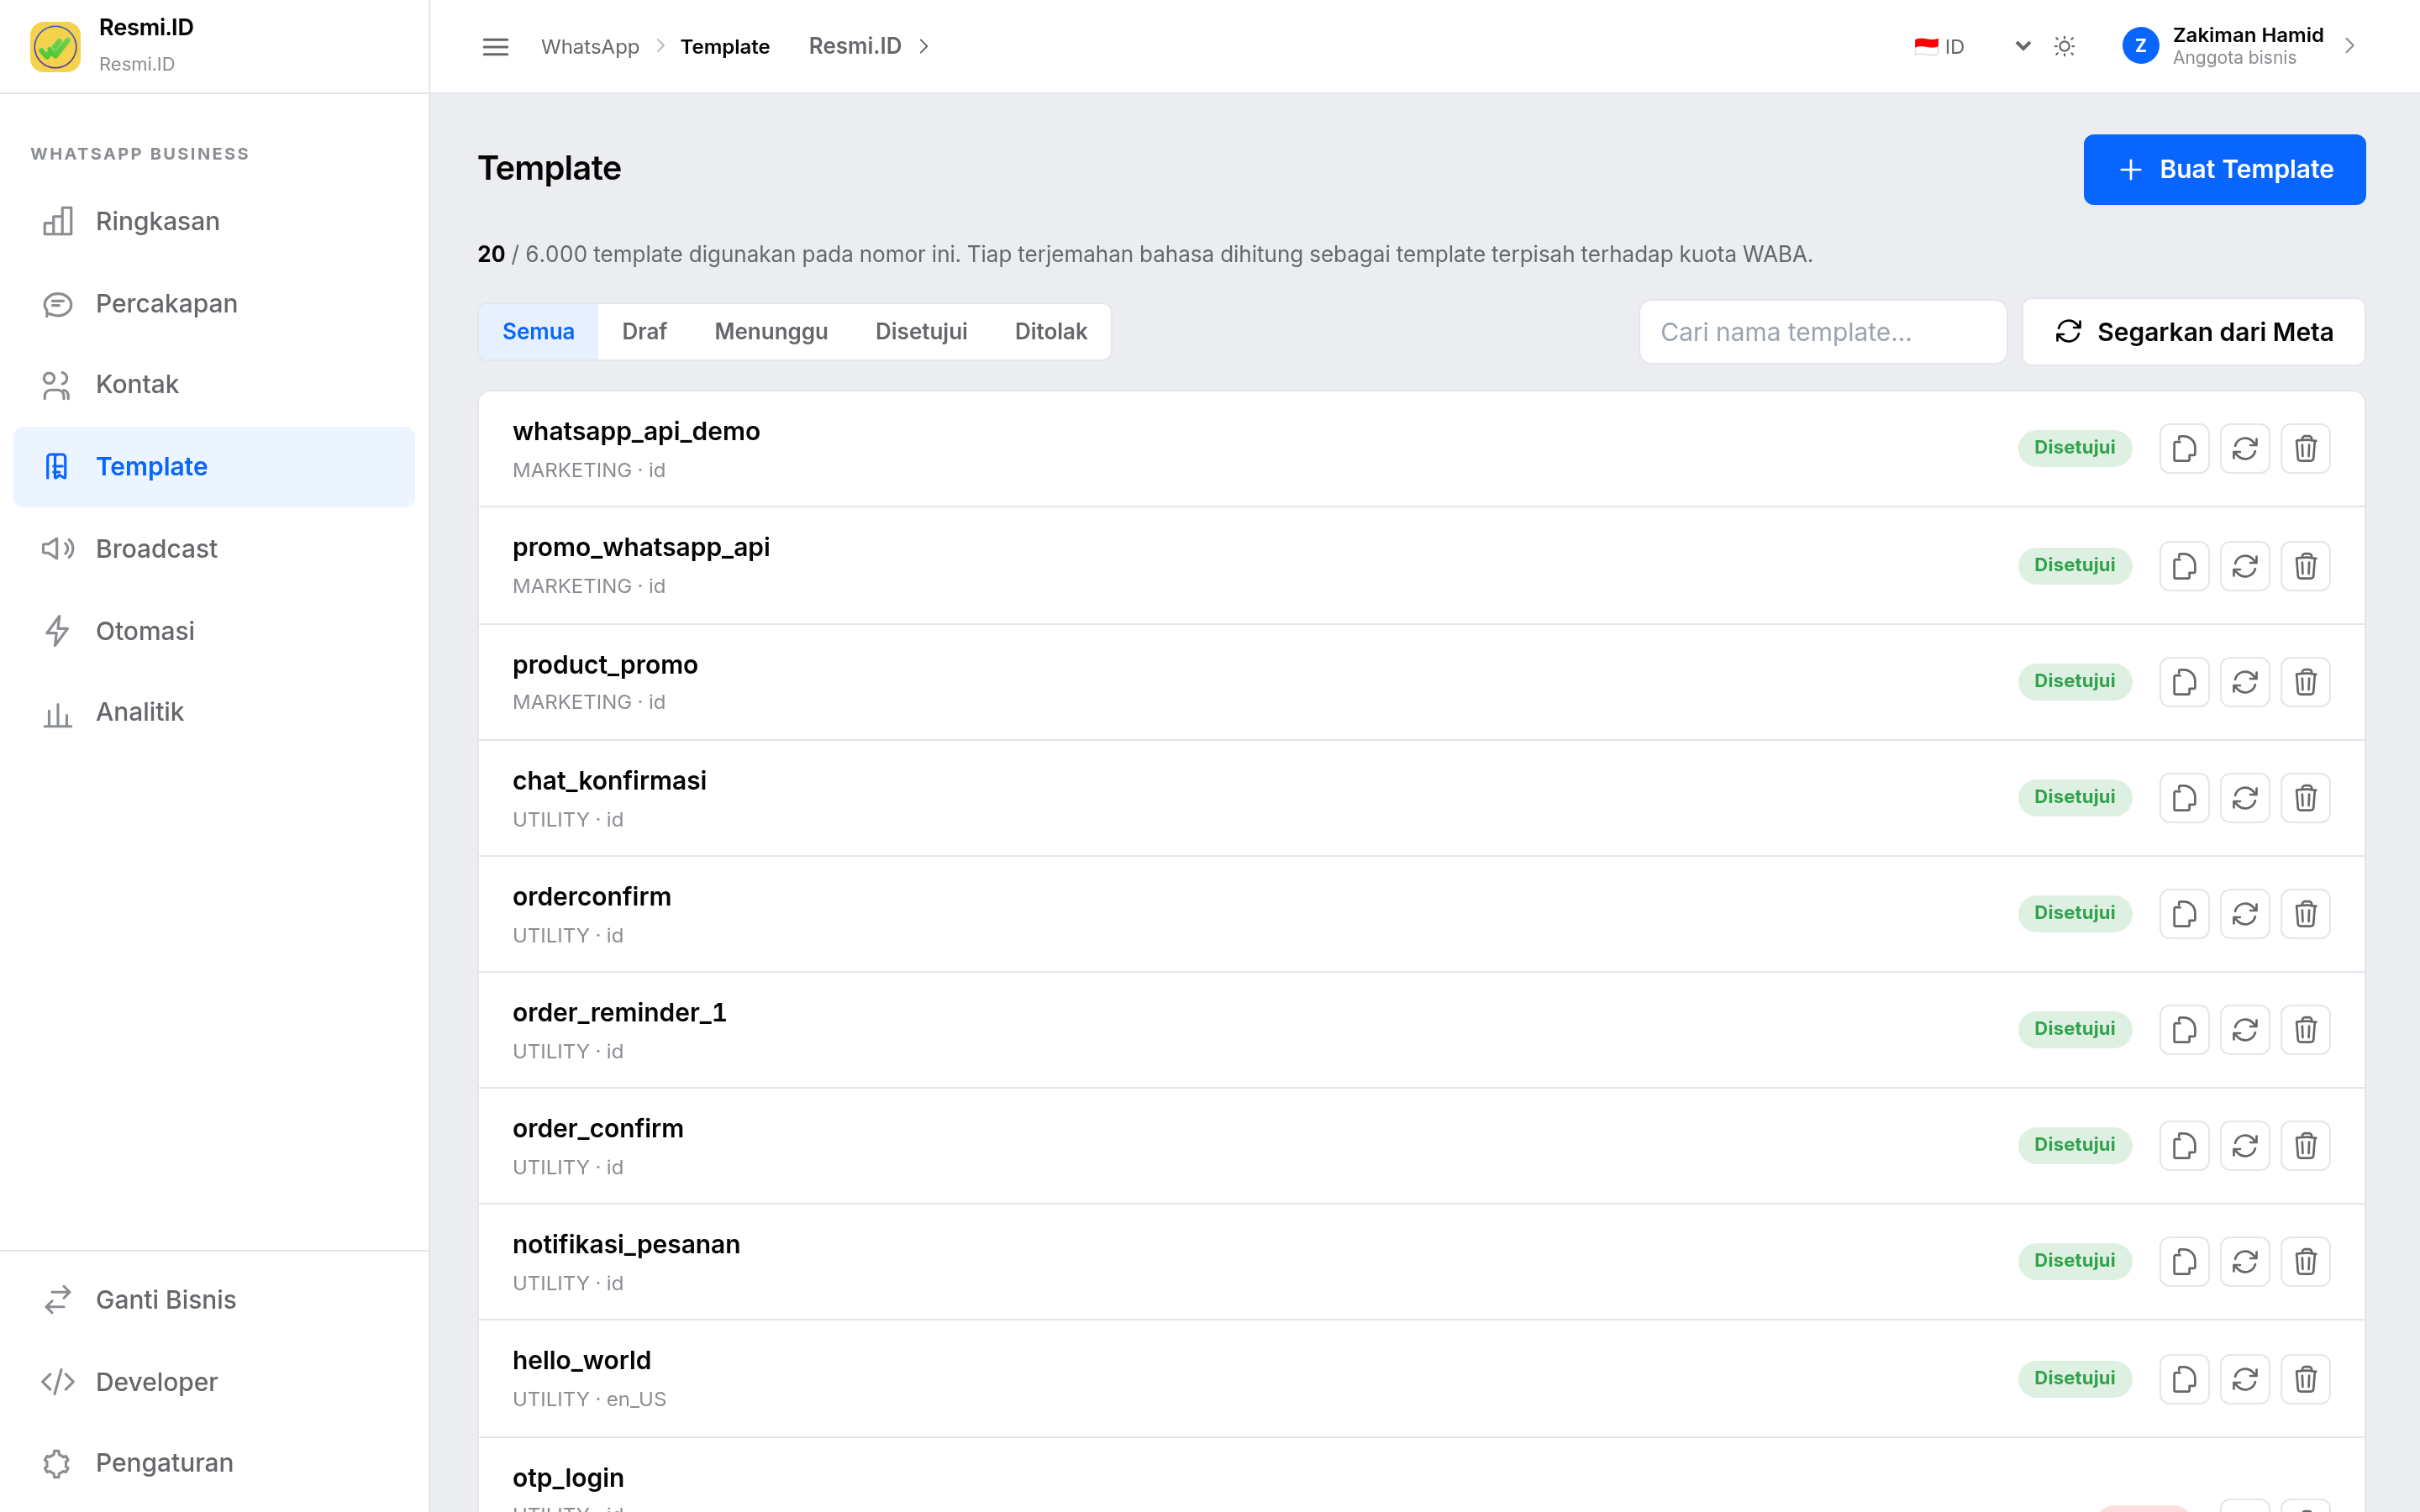Filter by Disetujui tab
This screenshot has height=1512, width=2420.
tap(921, 332)
